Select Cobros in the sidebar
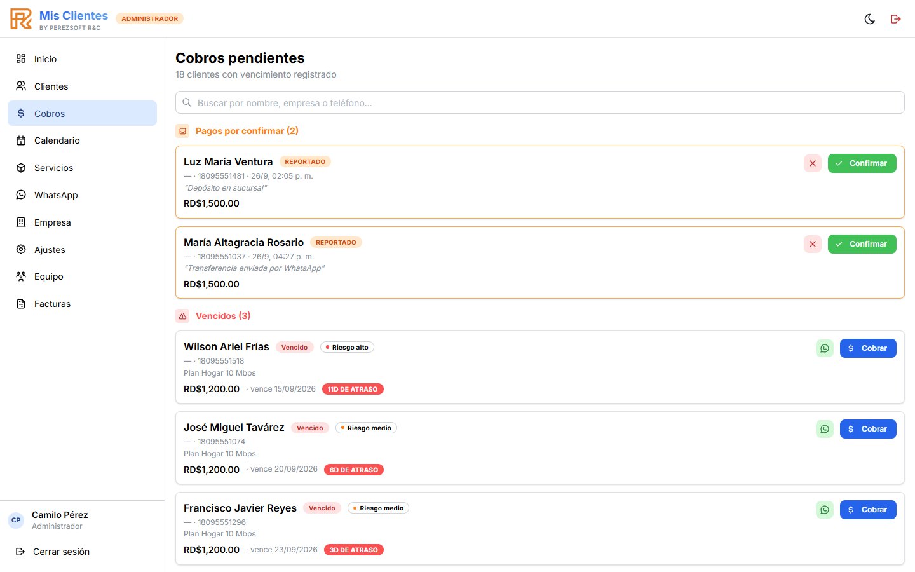915x572 pixels. (82, 113)
